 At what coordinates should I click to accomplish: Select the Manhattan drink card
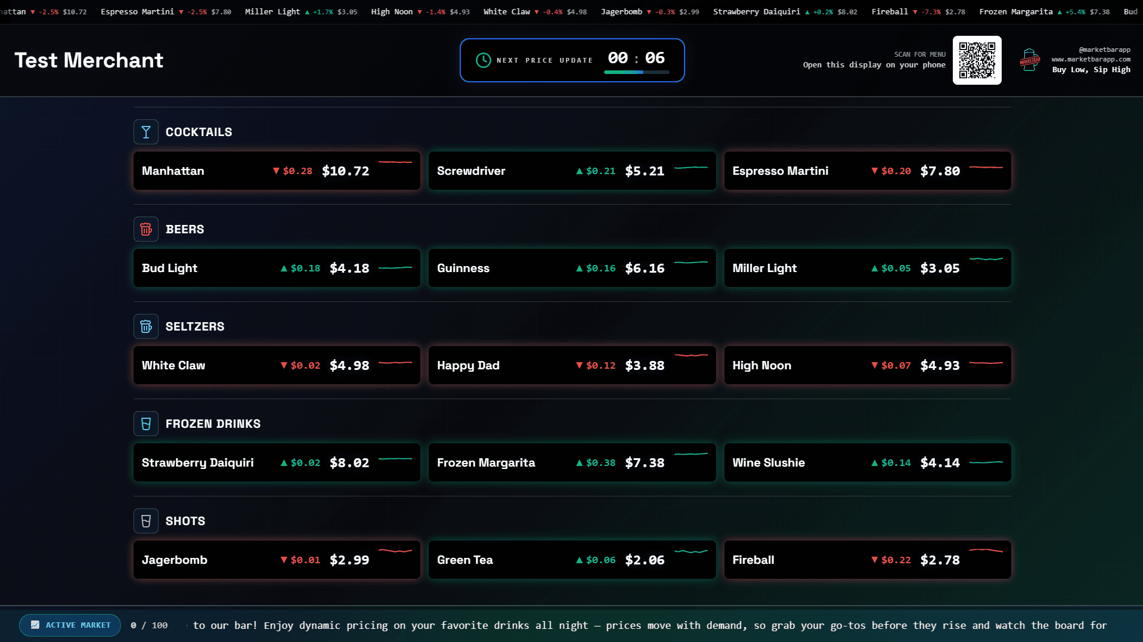click(277, 171)
